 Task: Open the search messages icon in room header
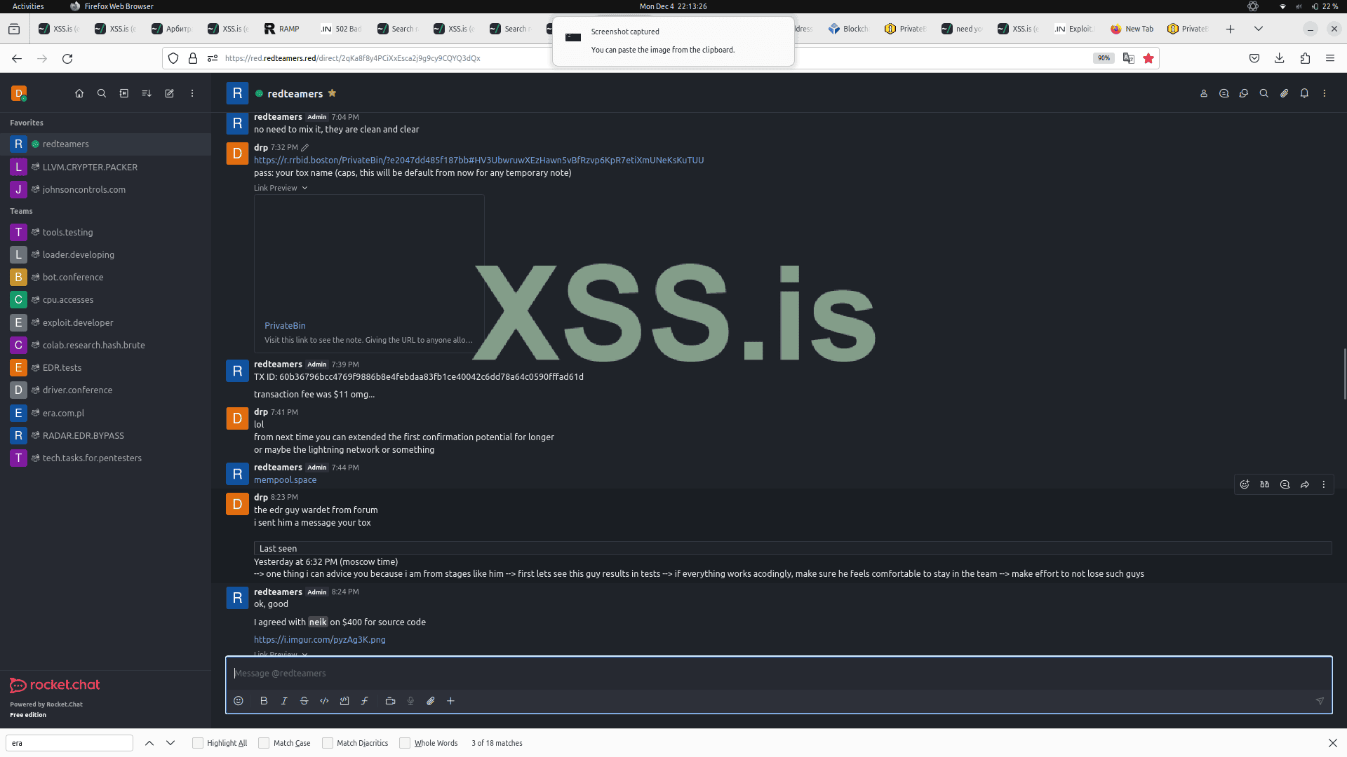(x=1264, y=93)
